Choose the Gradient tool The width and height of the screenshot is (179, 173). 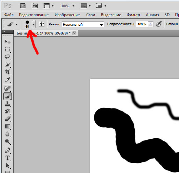8,126
